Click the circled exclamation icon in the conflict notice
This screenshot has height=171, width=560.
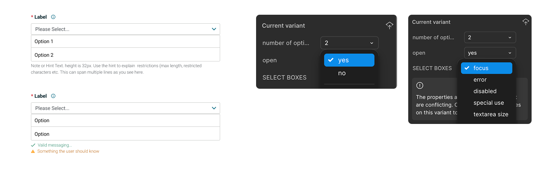(x=420, y=85)
